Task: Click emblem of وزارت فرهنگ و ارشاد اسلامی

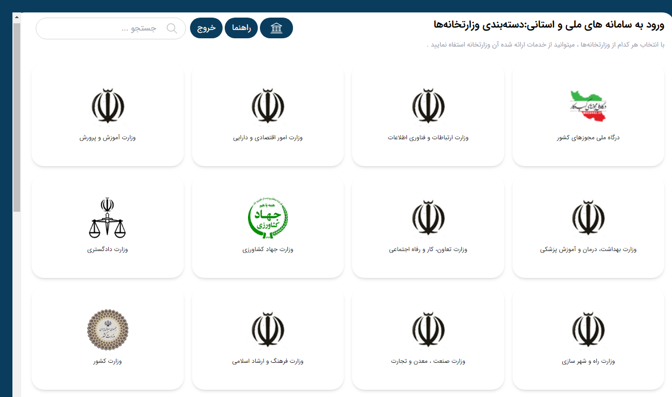Action: [268, 330]
